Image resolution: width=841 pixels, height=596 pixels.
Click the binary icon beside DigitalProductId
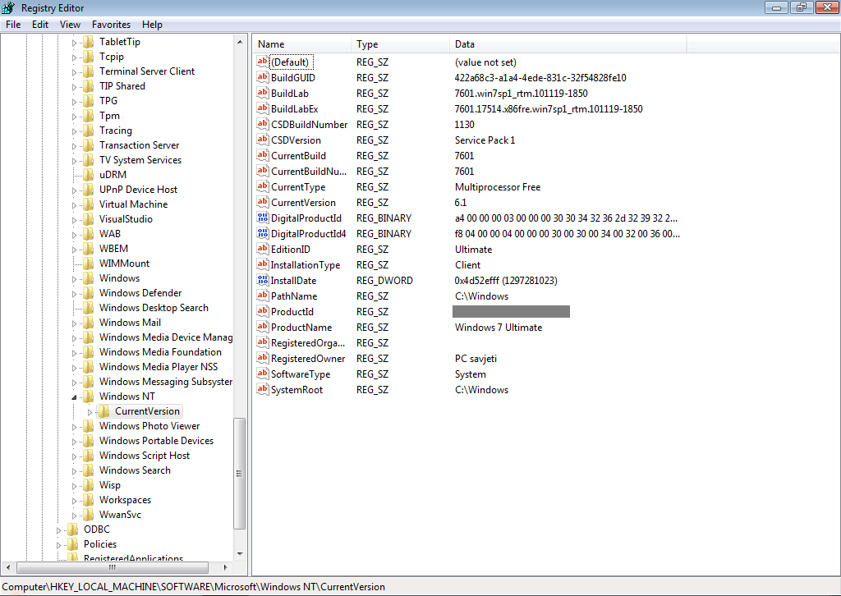tap(262, 218)
